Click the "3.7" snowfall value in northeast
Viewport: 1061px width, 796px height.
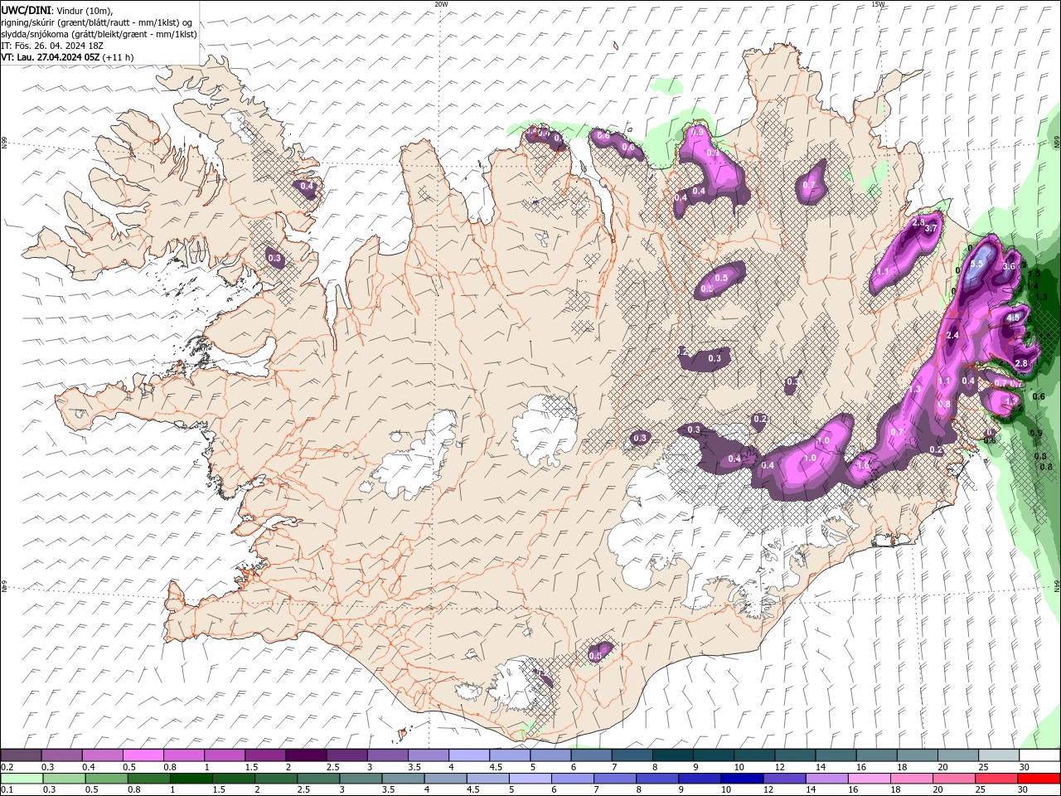[931, 228]
